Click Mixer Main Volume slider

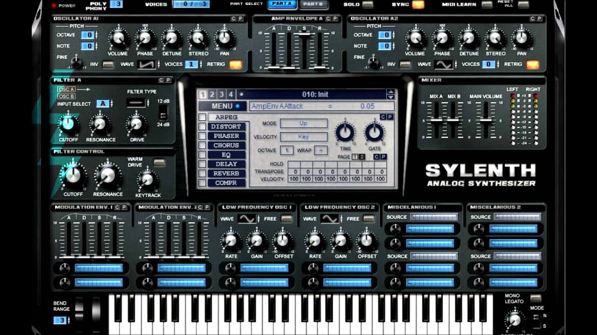coord(486,119)
